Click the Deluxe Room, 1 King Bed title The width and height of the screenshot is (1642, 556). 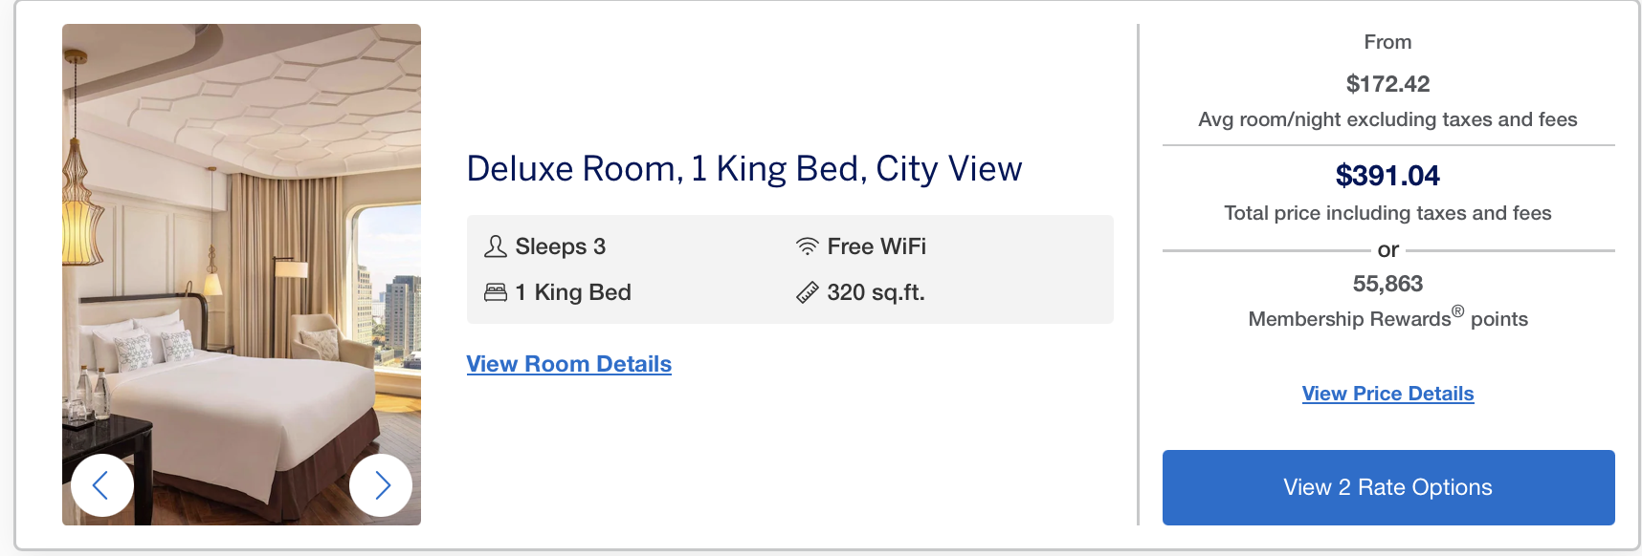[744, 169]
